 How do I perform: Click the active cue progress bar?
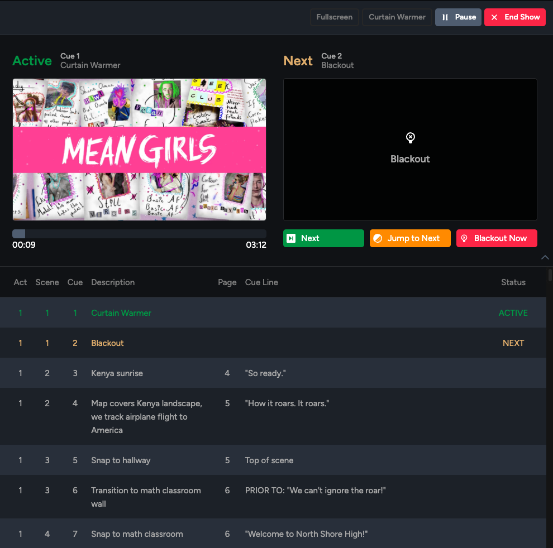point(139,234)
